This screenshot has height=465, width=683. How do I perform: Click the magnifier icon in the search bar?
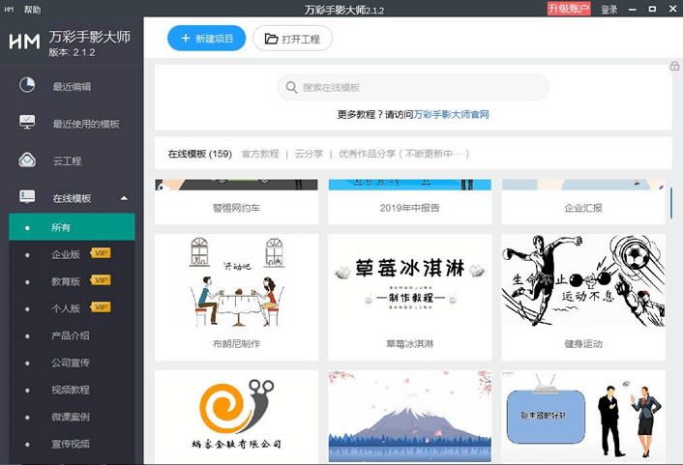click(x=291, y=88)
